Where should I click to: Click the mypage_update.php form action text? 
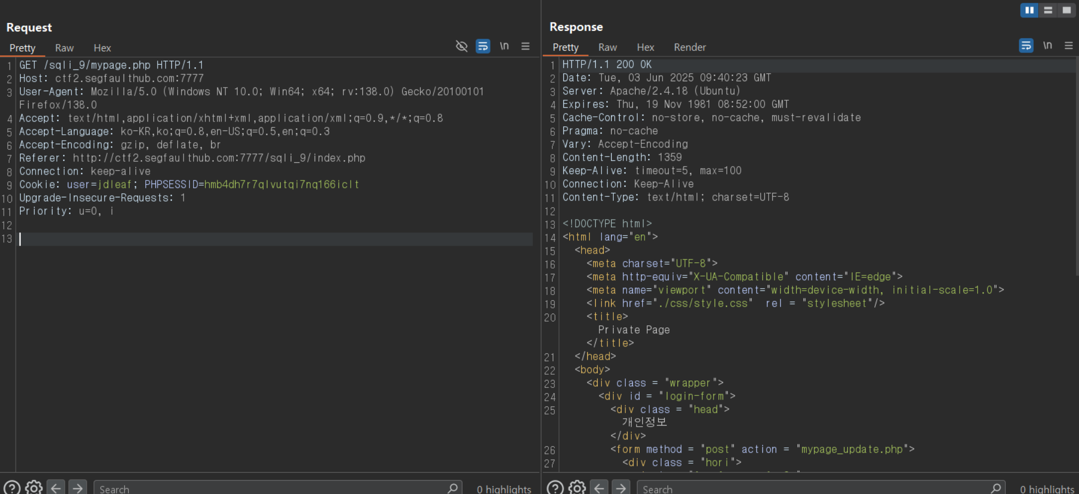pos(852,449)
